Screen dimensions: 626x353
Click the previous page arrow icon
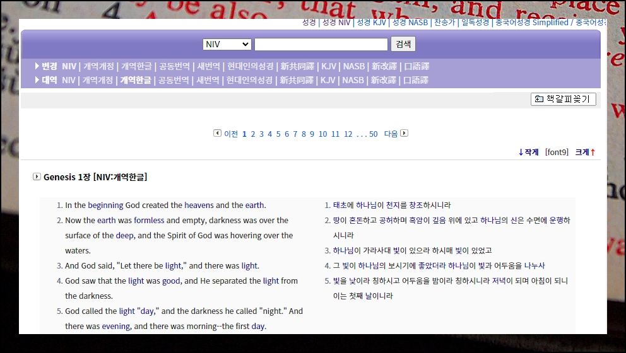click(x=217, y=133)
